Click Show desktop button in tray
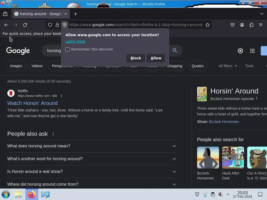This screenshot has height=200, width=267. coord(260,194)
